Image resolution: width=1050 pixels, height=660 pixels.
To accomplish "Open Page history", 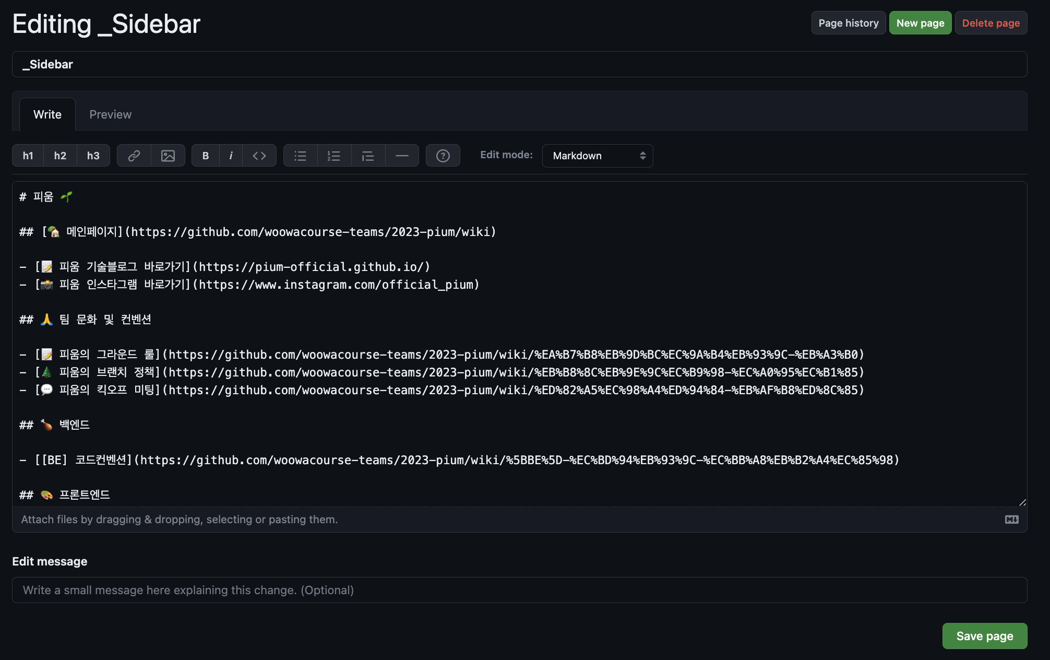I will 849,23.
